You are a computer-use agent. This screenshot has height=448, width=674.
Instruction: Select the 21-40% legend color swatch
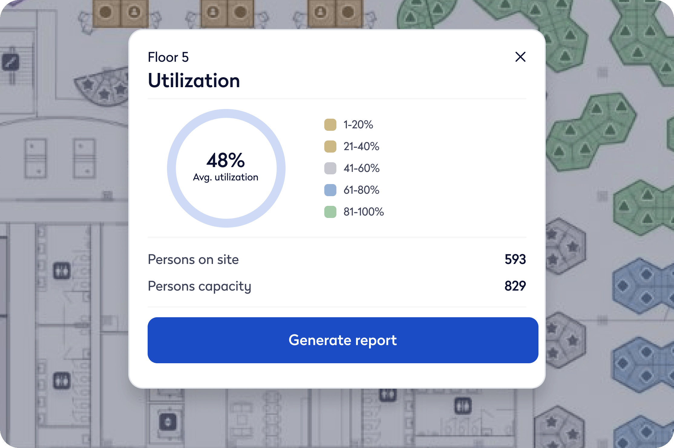[x=330, y=147]
